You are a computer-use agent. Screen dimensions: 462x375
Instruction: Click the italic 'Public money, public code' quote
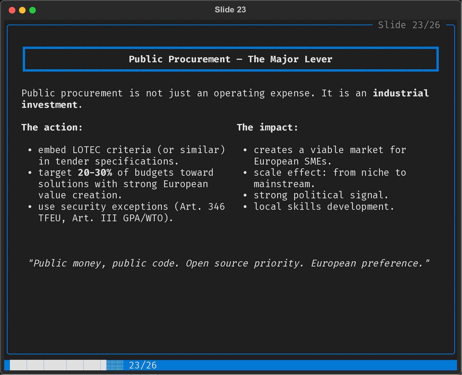click(x=229, y=263)
